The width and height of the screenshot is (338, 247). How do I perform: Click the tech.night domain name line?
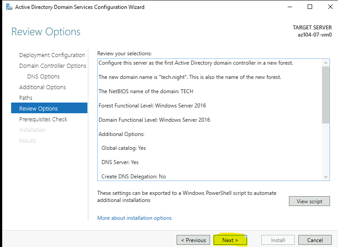(x=190, y=77)
